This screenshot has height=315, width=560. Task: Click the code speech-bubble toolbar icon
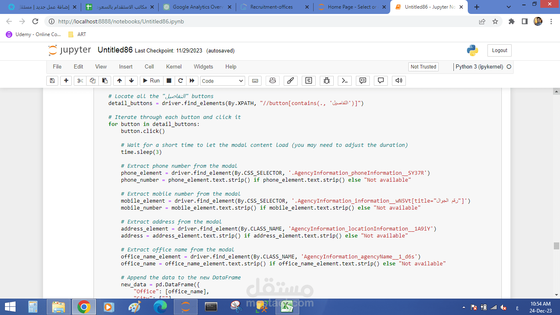(363, 81)
